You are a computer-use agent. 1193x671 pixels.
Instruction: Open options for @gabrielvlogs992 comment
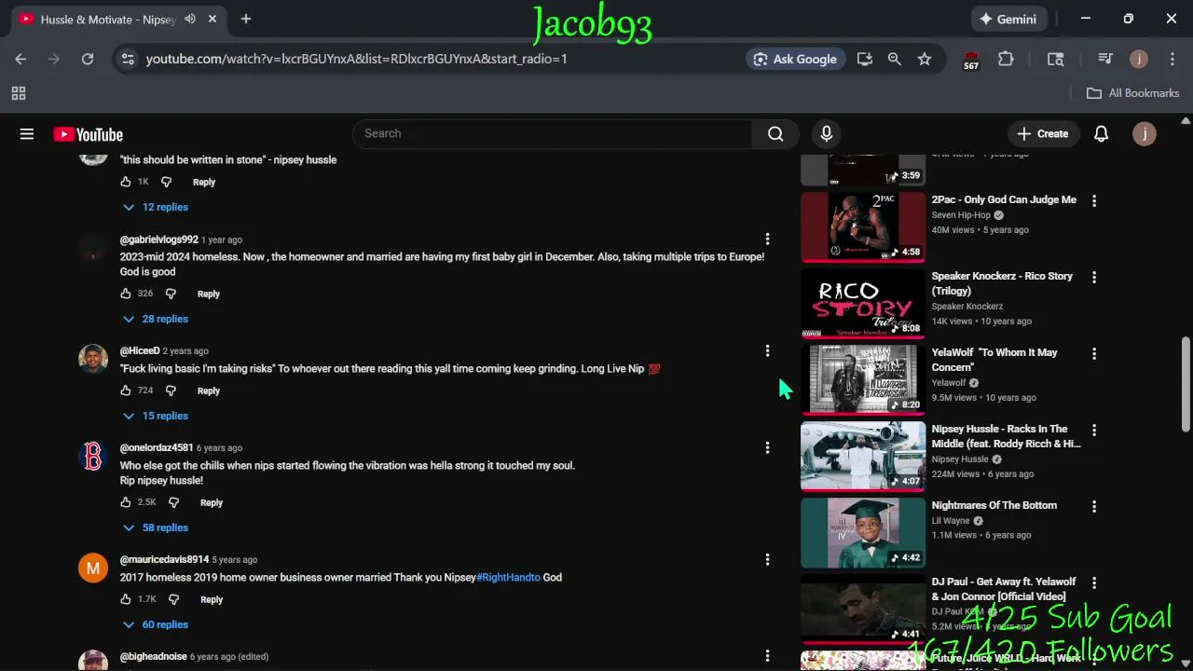click(x=767, y=240)
